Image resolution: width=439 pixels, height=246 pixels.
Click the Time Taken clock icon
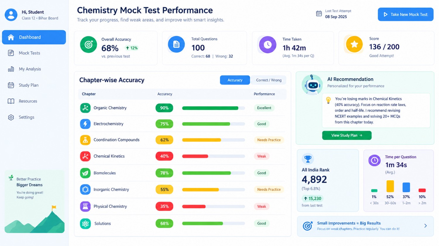(x=267, y=44)
